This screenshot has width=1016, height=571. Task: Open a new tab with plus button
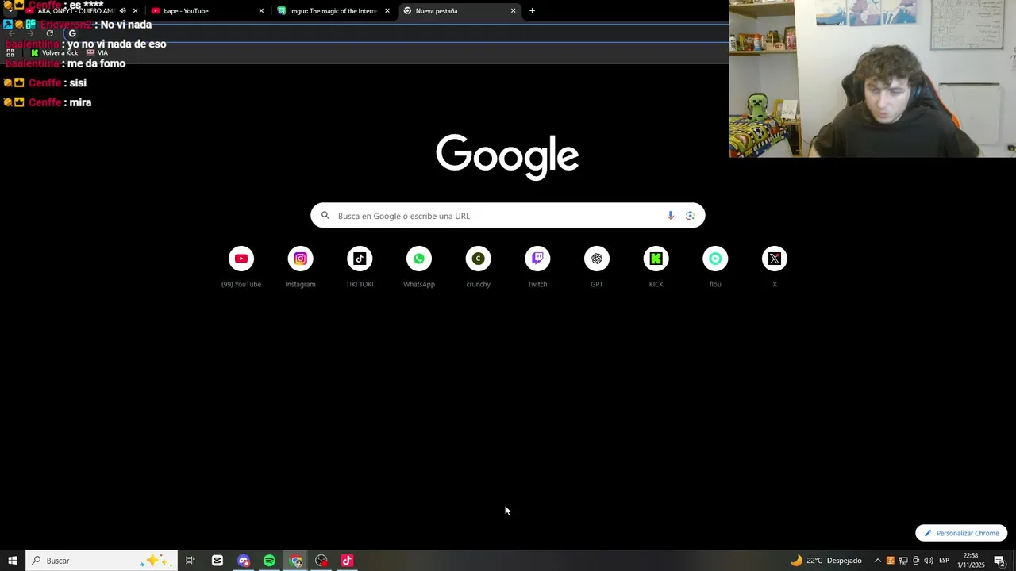pyautogui.click(x=532, y=11)
